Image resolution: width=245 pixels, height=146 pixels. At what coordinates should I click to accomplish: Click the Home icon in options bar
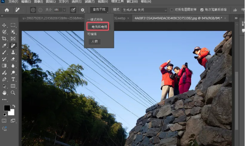pyautogui.click(x=7, y=10)
